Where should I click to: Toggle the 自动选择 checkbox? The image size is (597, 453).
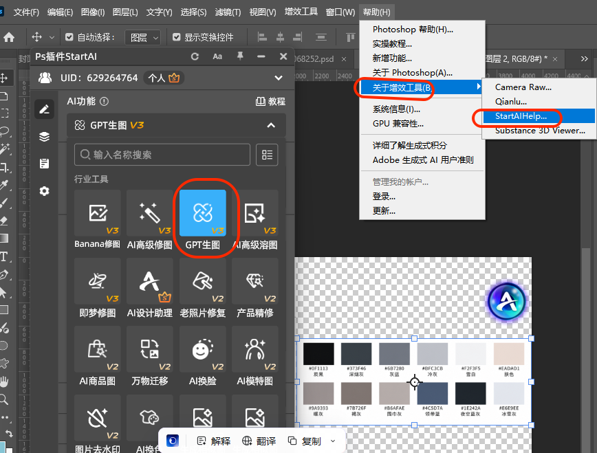pos(69,37)
